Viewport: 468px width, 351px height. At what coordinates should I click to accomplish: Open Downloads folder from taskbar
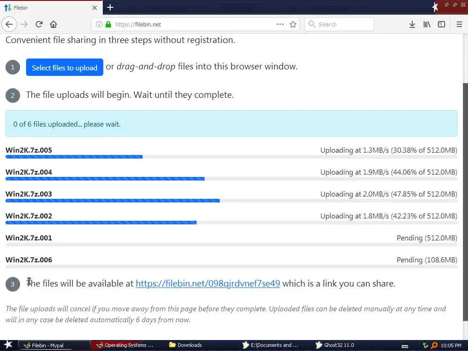[x=186, y=346]
